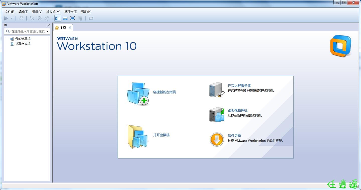This screenshot has width=361, height=190.
Task: Expand the library search filter dropdown
Action: pos(48,31)
